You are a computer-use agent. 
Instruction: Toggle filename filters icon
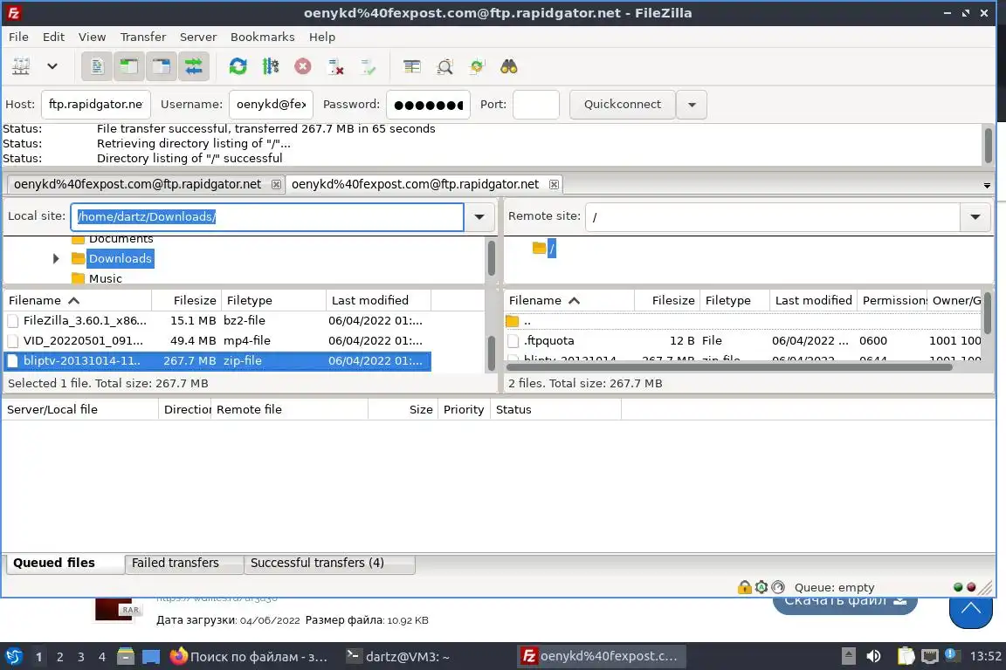tap(444, 66)
